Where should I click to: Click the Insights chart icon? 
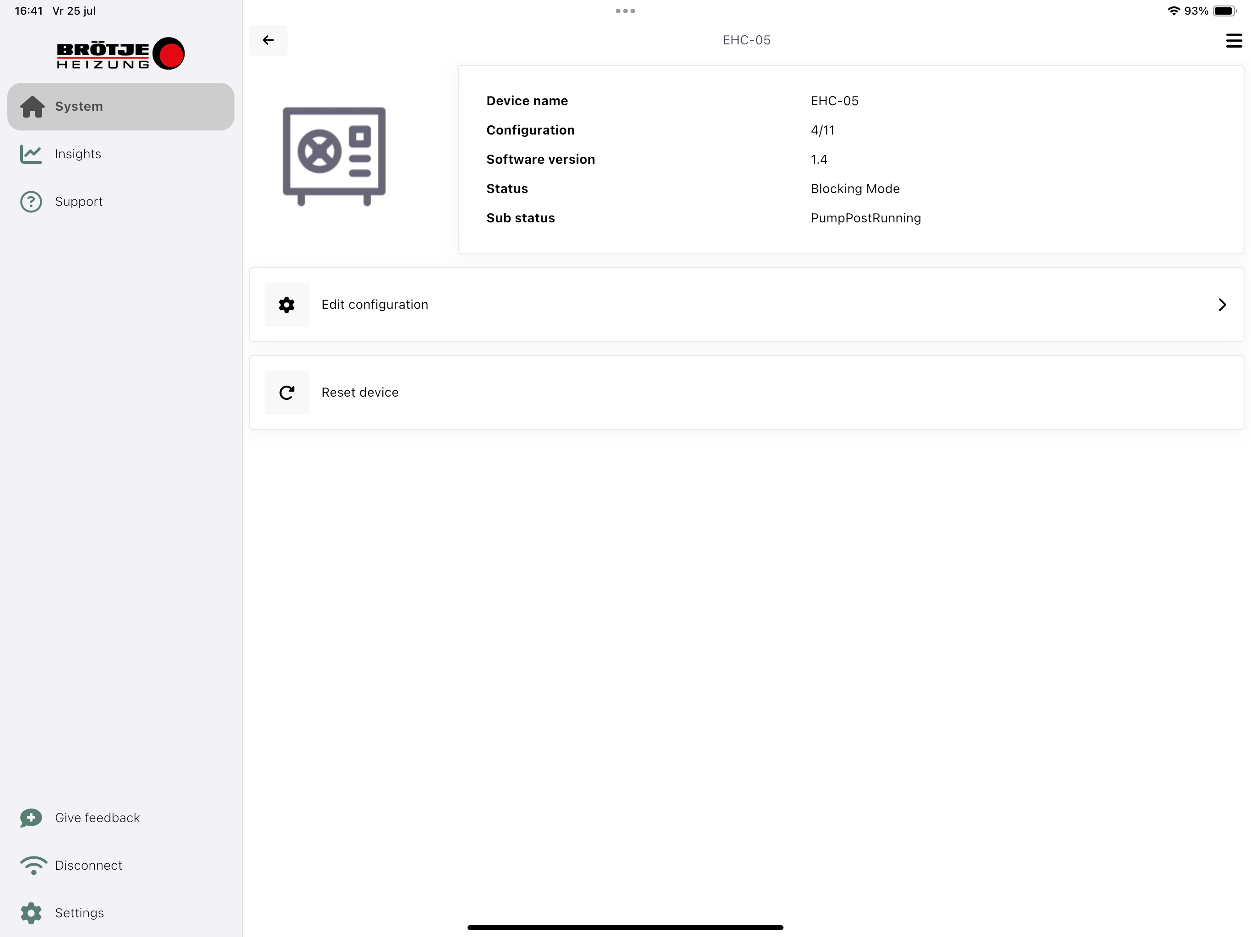click(31, 154)
